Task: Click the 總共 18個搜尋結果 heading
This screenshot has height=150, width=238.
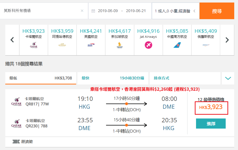Action: (24, 64)
